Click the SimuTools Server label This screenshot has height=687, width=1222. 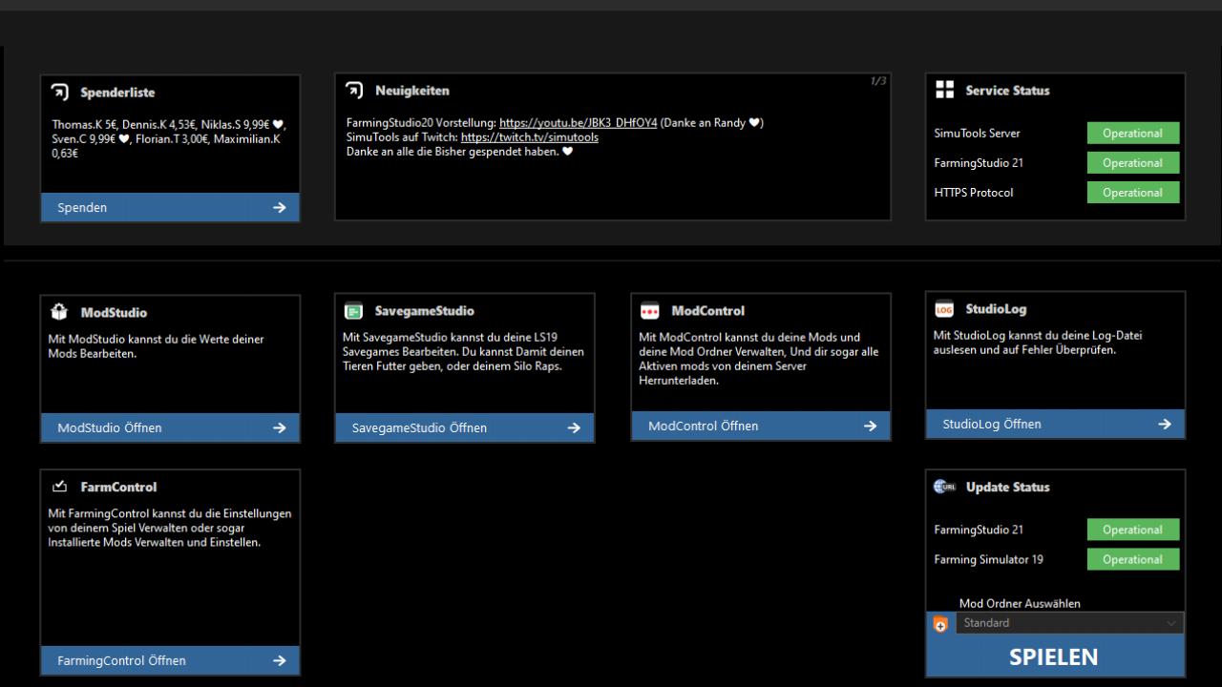tap(977, 134)
